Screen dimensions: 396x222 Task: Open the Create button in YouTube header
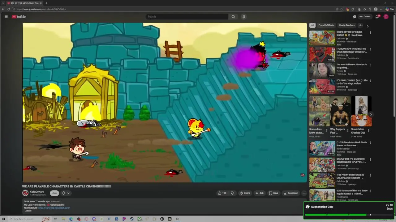[365, 17]
